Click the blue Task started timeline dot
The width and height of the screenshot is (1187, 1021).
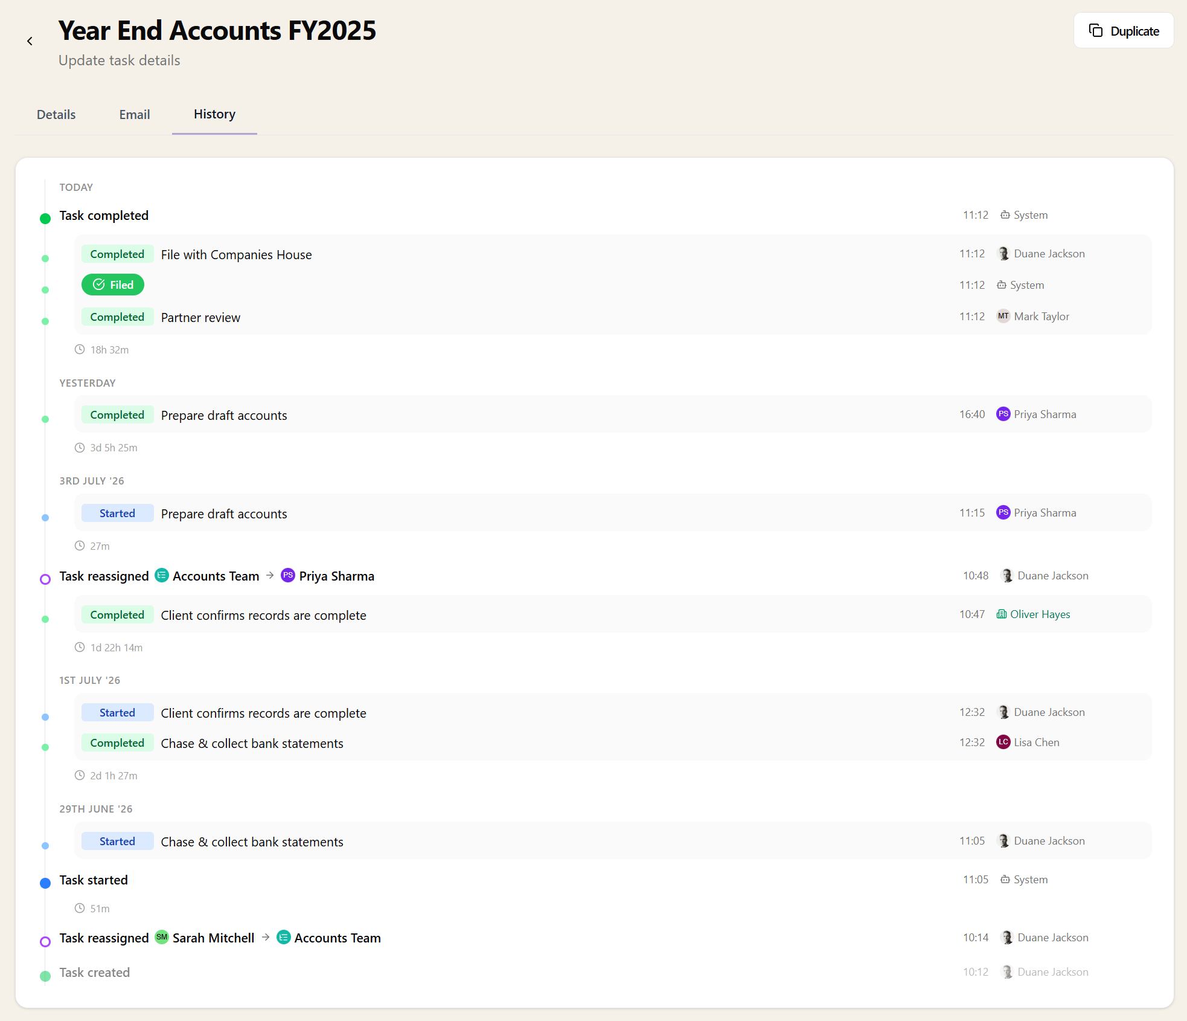point(45,883)
